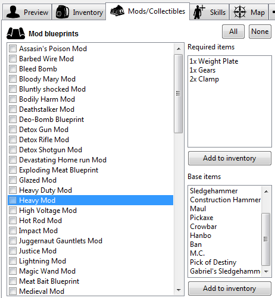Select all blueprints with All button
275x298 pixels.
[x=233, y=32]
